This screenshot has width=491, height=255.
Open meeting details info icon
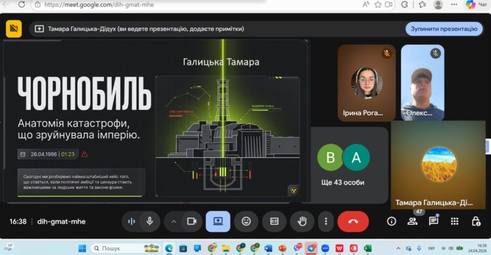point(392,221)
